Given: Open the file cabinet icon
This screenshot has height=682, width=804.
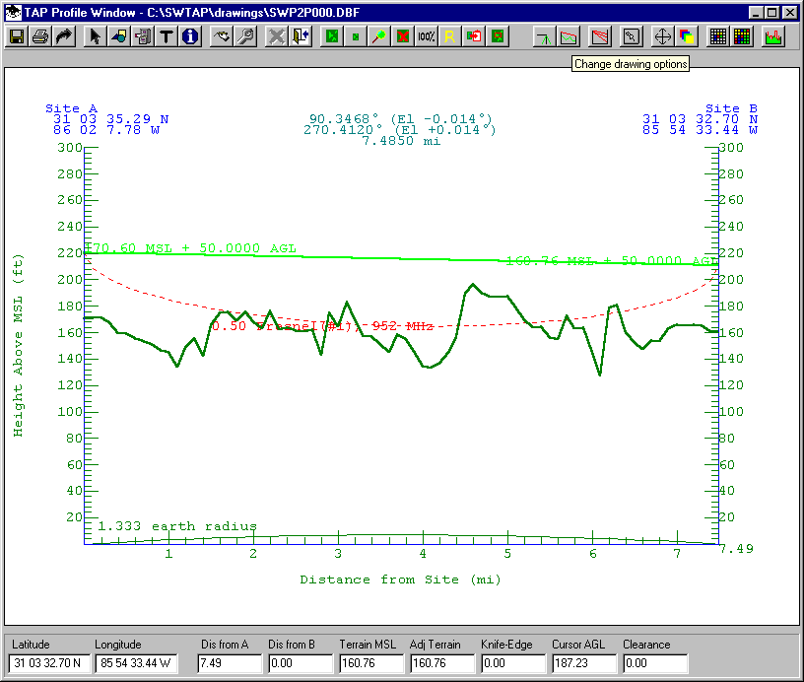Looking at the screenshot, I should pyautogui.click(x=142, y=36).
